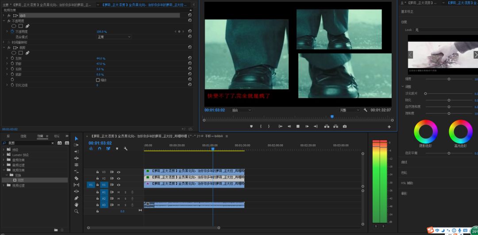This screenshot has width=478, height=235.
Task: Step forward one frame
Action: (x=307, y=127)
